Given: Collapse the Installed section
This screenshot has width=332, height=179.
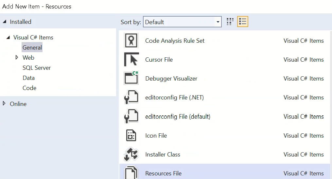Looking at the screenshot, I should tap(5, 22).
